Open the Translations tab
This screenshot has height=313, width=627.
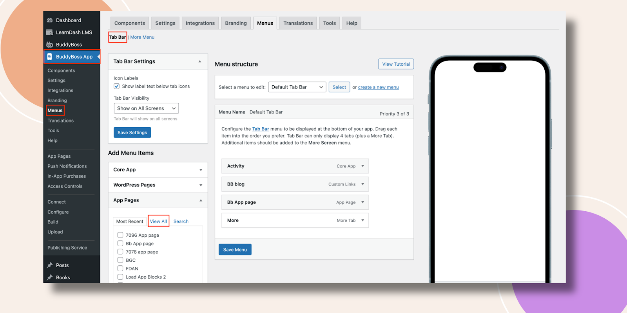[298, 23]
